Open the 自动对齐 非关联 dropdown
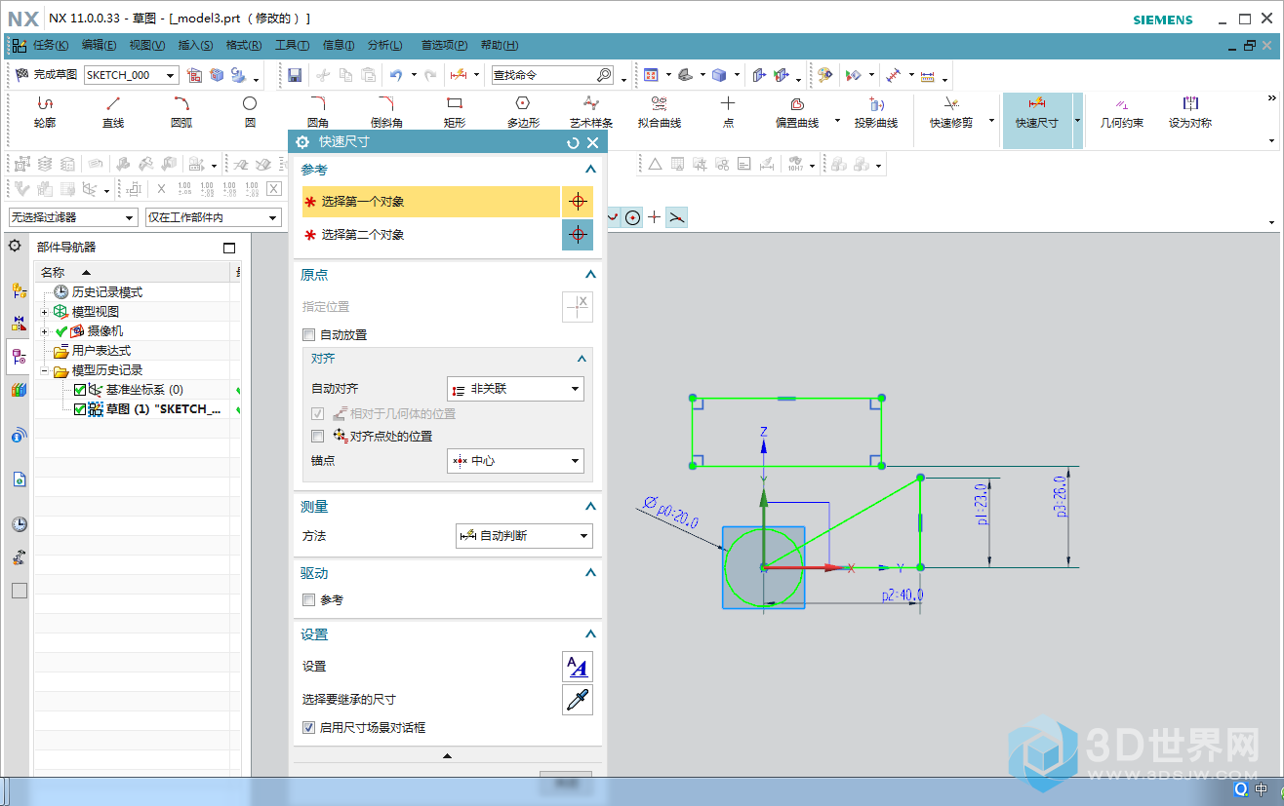The height and width of the screenshot is (806, 1284). pos(515,389)
